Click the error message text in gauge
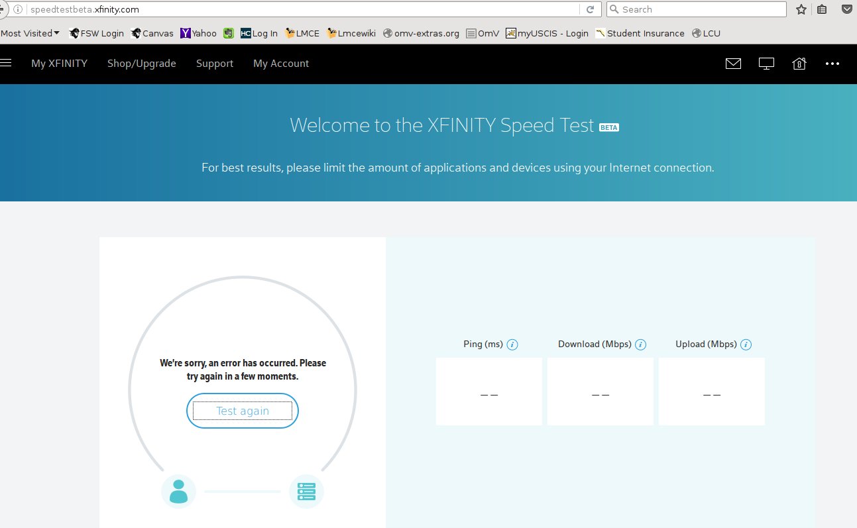The image size is (857, 528). pyautogui.click(x=243, y=370)
